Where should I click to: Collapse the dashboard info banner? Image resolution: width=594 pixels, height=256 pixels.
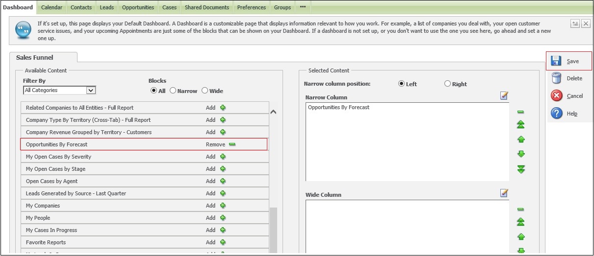(575, 24)
